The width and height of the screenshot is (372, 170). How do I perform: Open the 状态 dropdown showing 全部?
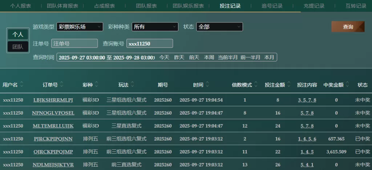click(x=219, y=27)
